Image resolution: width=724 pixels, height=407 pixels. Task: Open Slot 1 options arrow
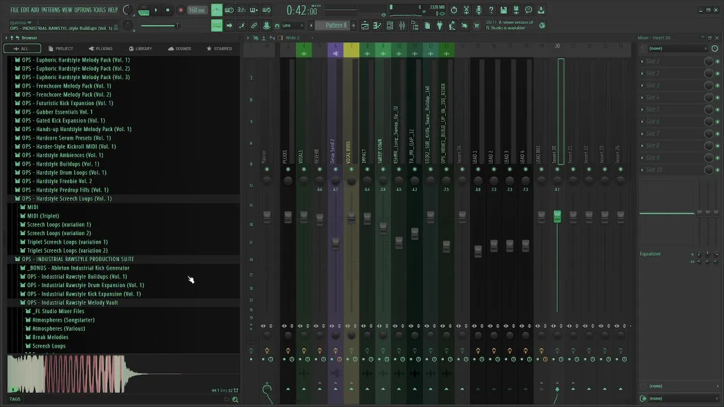click(643, 61)
